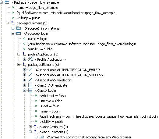Select the <Profile Application> label
Viewport: 159px width, 139px height.
coord(50,59)
